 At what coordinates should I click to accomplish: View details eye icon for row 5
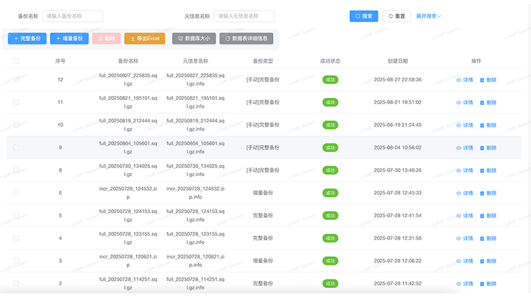pos(459,216)
